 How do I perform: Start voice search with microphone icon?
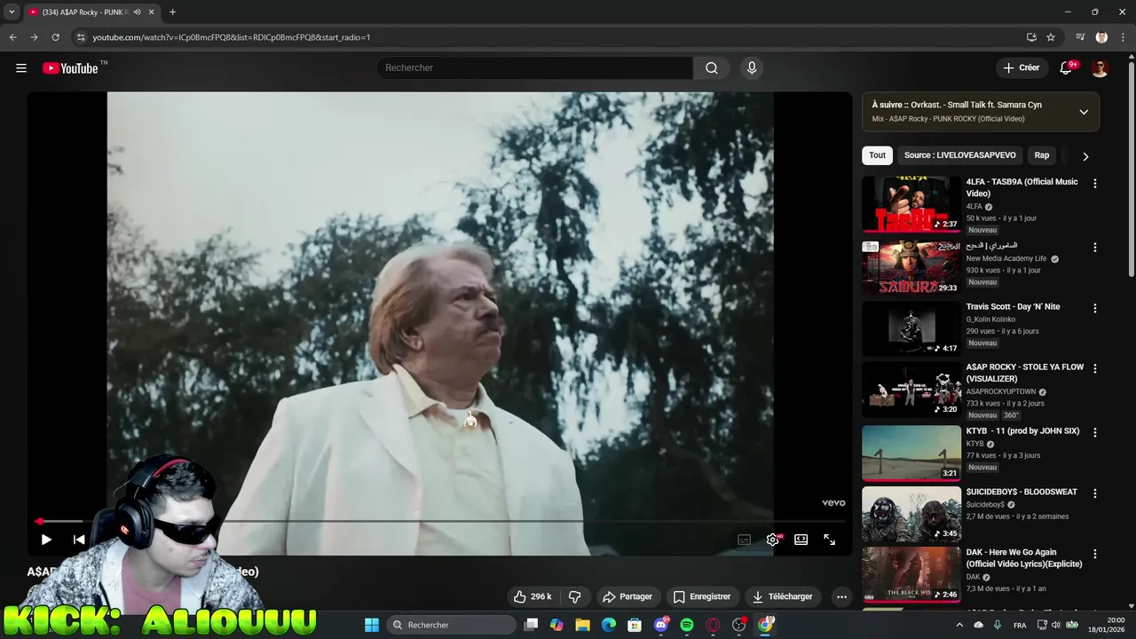tap(752, 68)
